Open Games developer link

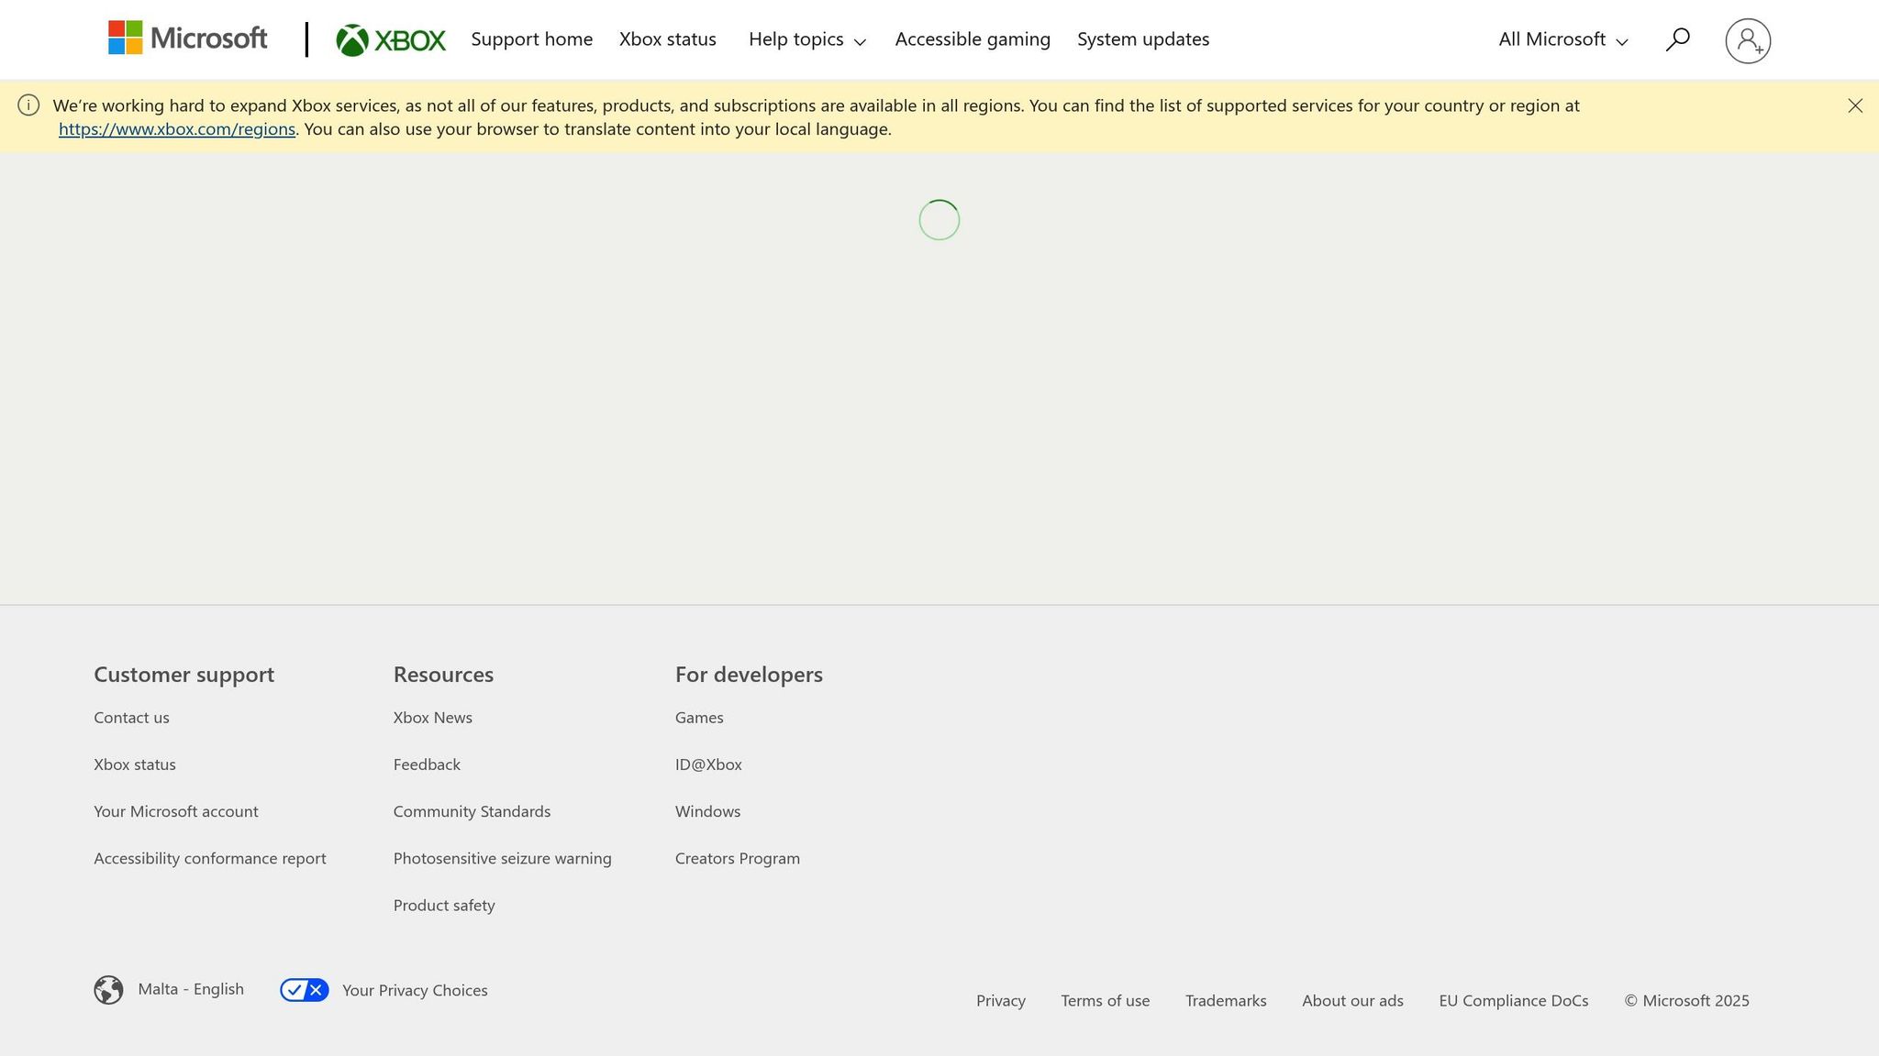click(x=699, y=718)
